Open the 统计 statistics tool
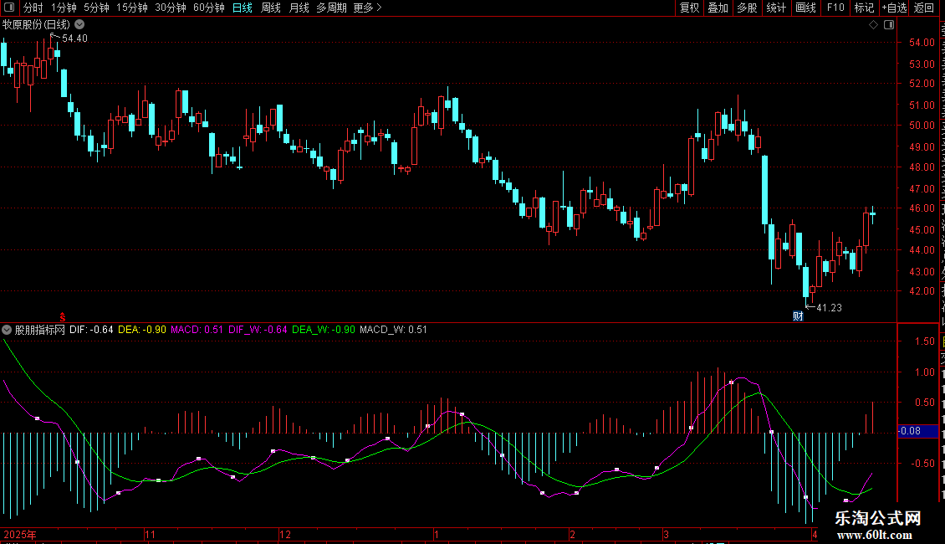Screen dimensions: 945x544 point(775,8)
